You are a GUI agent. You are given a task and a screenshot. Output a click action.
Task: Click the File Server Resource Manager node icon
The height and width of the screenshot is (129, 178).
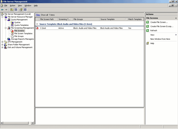click(x=6, y=17)
